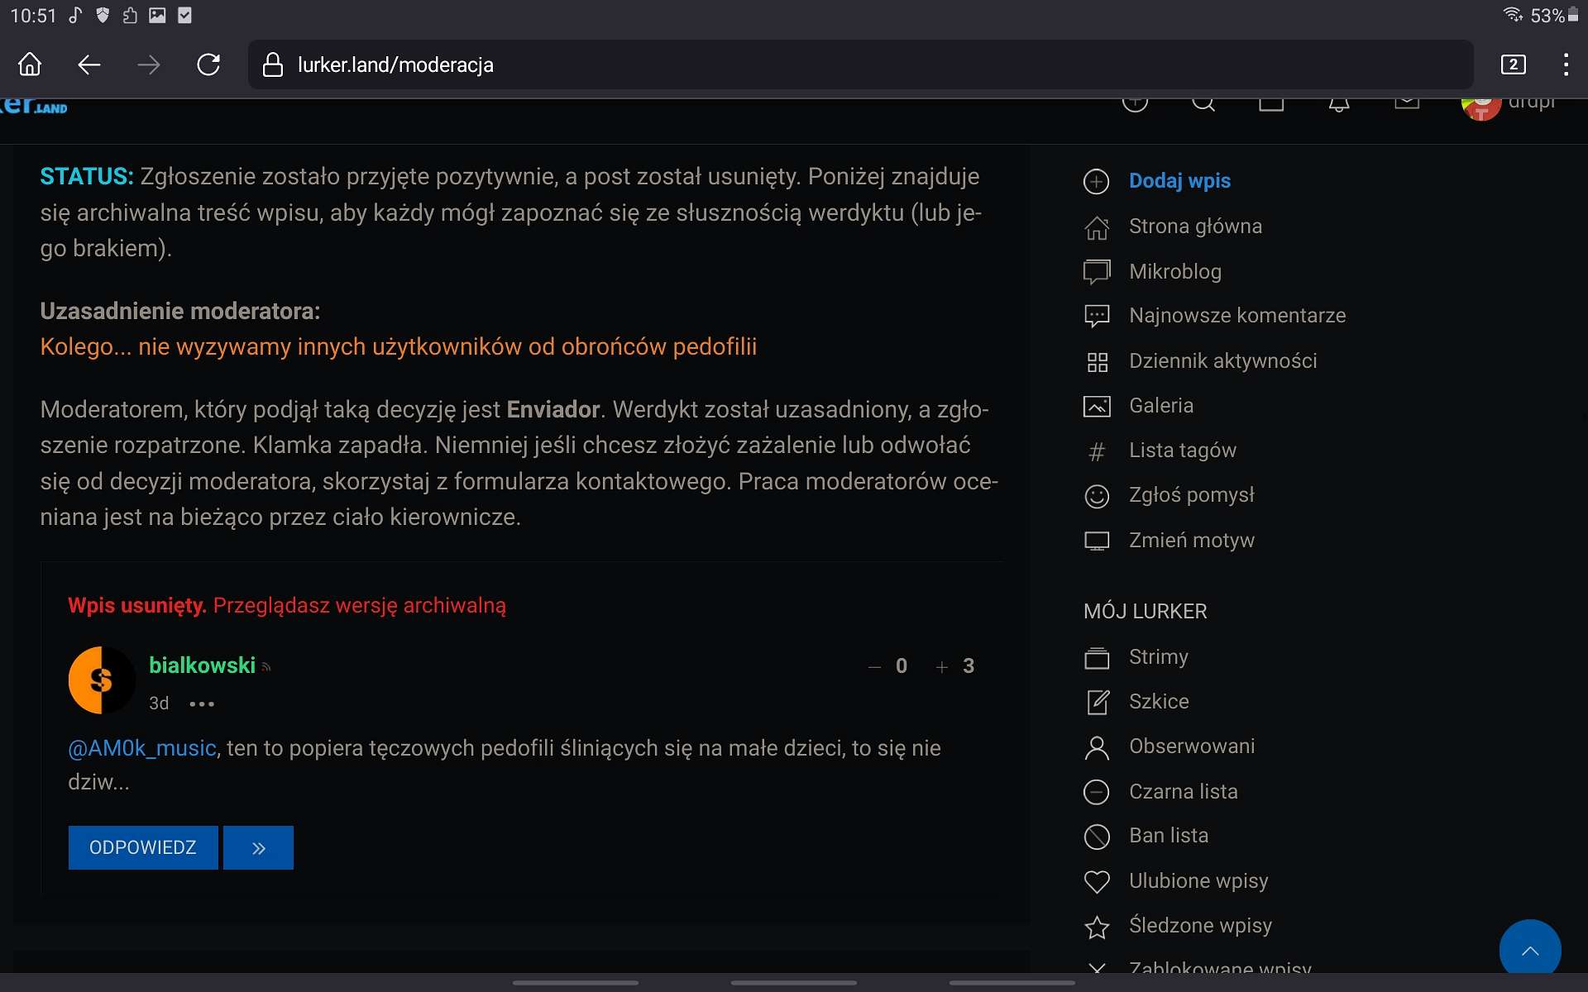This screenshot has width=1588, height=992.
Task: Click the blue double-chevron button beside ODPOWIEDZ
Action: tap(258, 847)
